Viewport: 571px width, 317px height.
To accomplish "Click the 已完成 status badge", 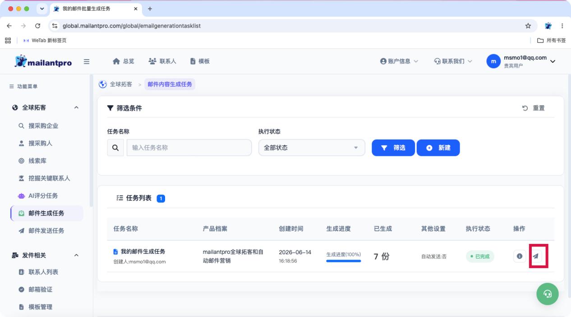I will click(x=480, y=256).
